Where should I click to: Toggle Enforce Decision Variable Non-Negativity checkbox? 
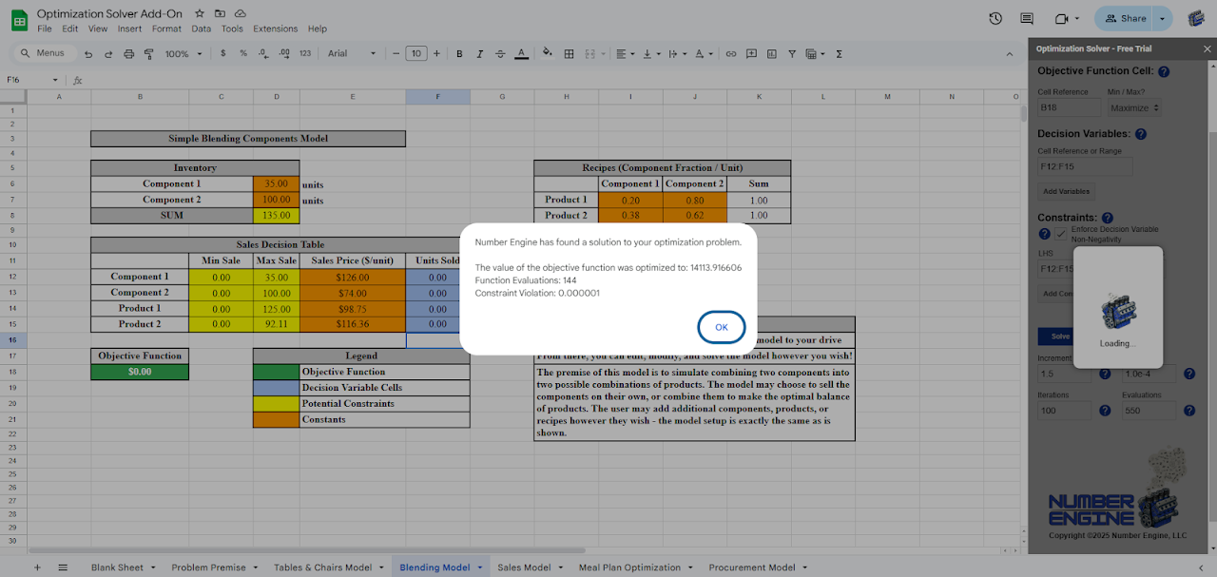pyautogui.click(x=1060, y=234)
